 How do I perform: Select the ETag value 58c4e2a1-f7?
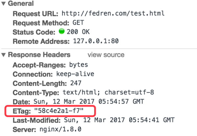[59, 111]
